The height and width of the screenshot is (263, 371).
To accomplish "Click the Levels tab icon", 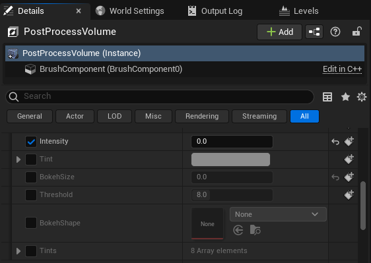I will pos(285,11).
